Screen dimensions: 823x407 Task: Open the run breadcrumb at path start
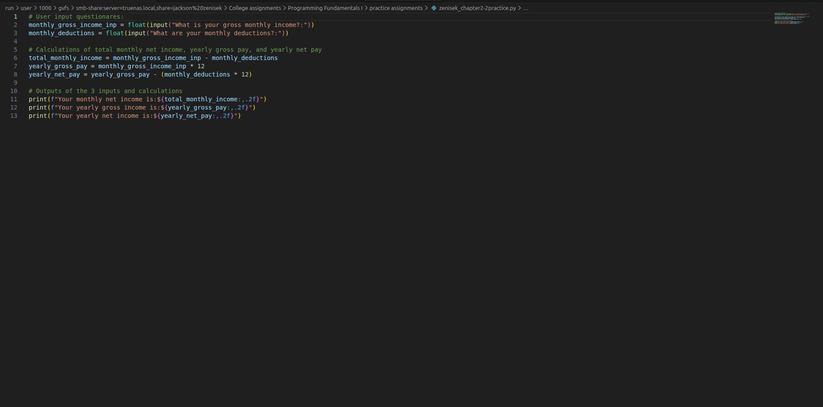click(x=9, y=8)
